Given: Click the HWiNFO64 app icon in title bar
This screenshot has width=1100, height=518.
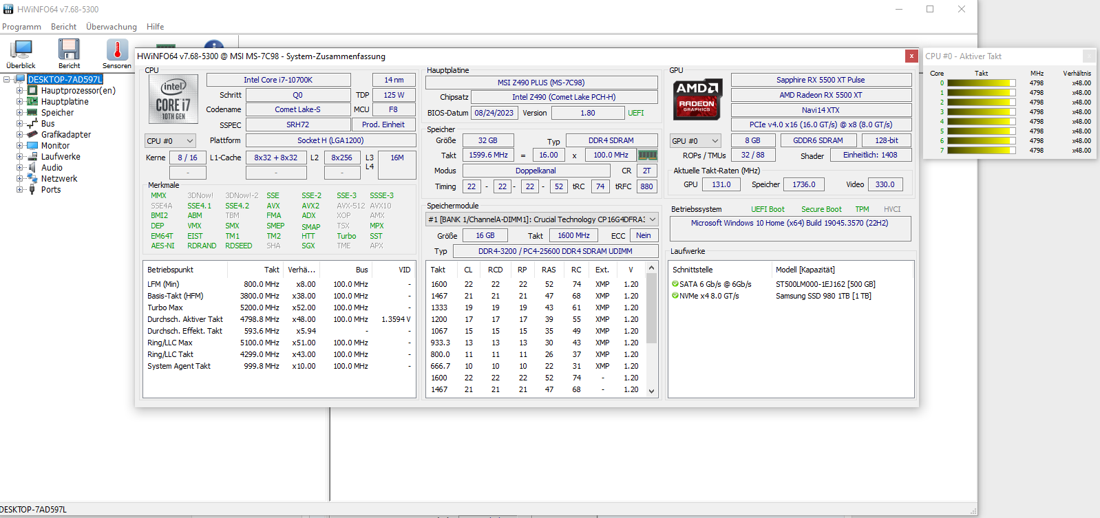Looking at the screenshot, I should (8, 9).
